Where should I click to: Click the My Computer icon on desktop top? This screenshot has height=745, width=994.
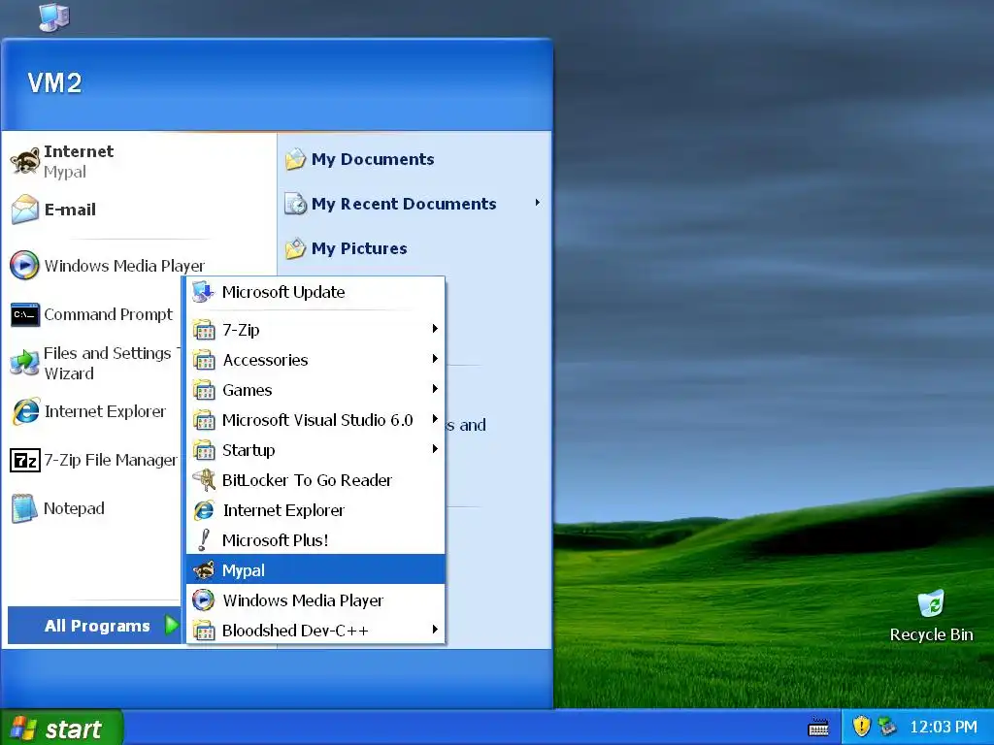(x=54, y=16)
